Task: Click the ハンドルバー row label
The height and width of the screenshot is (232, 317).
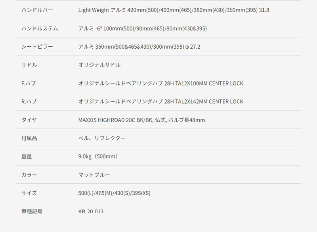Action: pos(37,10)
